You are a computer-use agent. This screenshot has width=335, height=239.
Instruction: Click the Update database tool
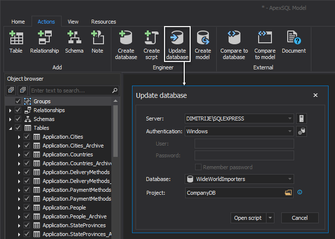pos(177,45)
